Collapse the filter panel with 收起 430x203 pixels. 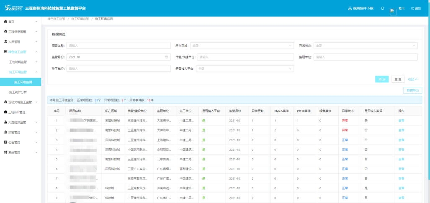[x=412, y=79]
